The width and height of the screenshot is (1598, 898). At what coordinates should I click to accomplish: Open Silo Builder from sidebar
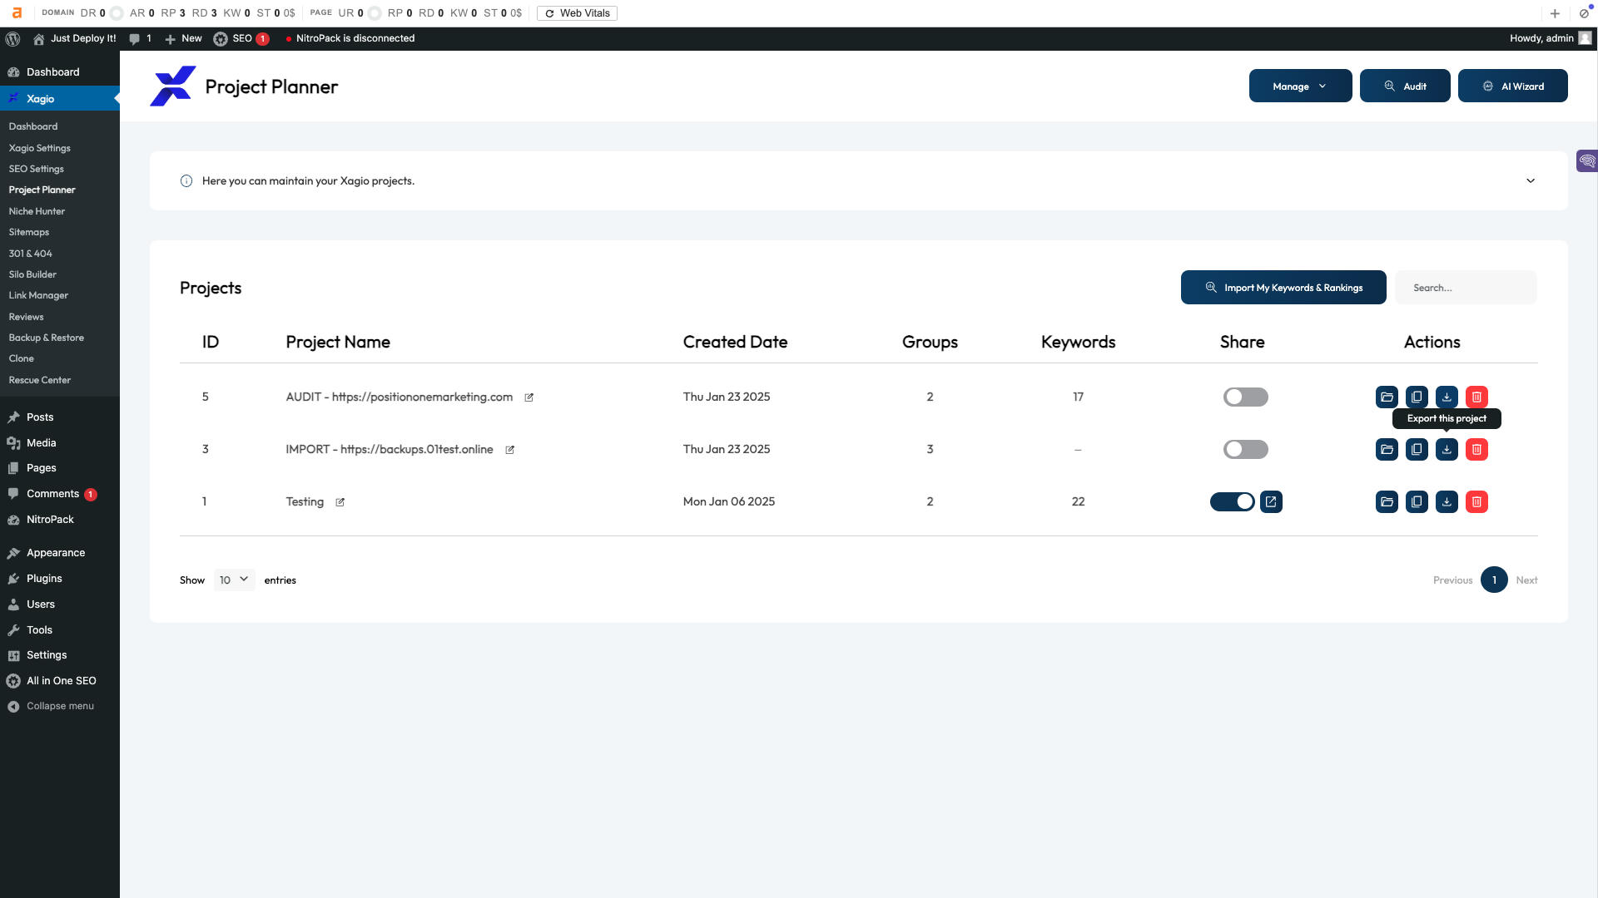click(x=32, y=274)
